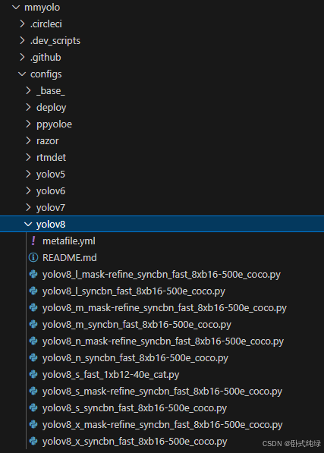Expand the .github folder chevron
Viewport: 324px width, 453px height.
click(x=22, y=57)
